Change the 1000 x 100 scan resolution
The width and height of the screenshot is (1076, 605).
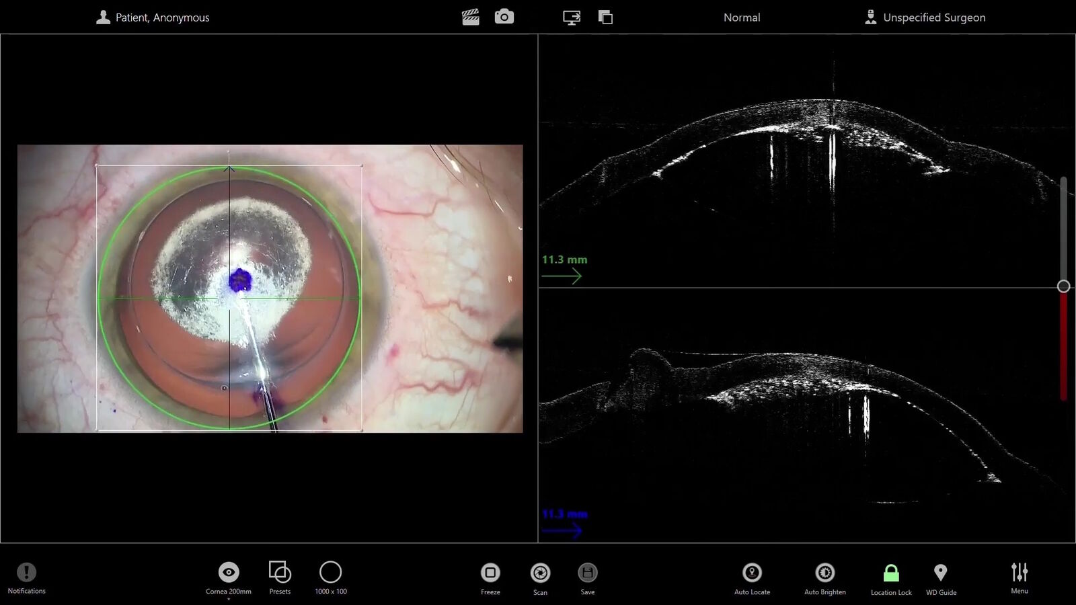pyautogui.click(x=330, y=575)
